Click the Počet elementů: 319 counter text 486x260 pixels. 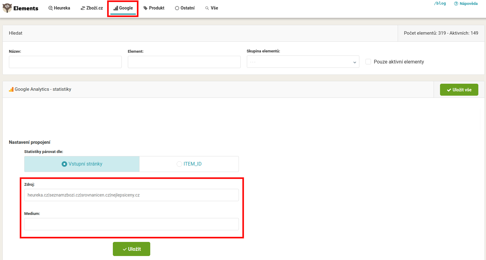pos(441,33)
